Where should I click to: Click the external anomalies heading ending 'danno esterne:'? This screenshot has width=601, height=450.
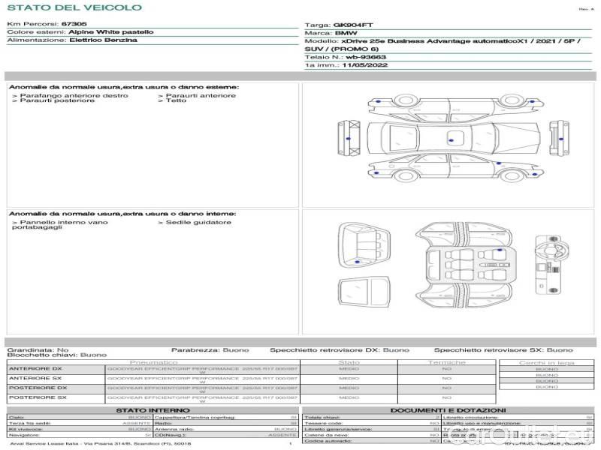[x=124, y=87]
